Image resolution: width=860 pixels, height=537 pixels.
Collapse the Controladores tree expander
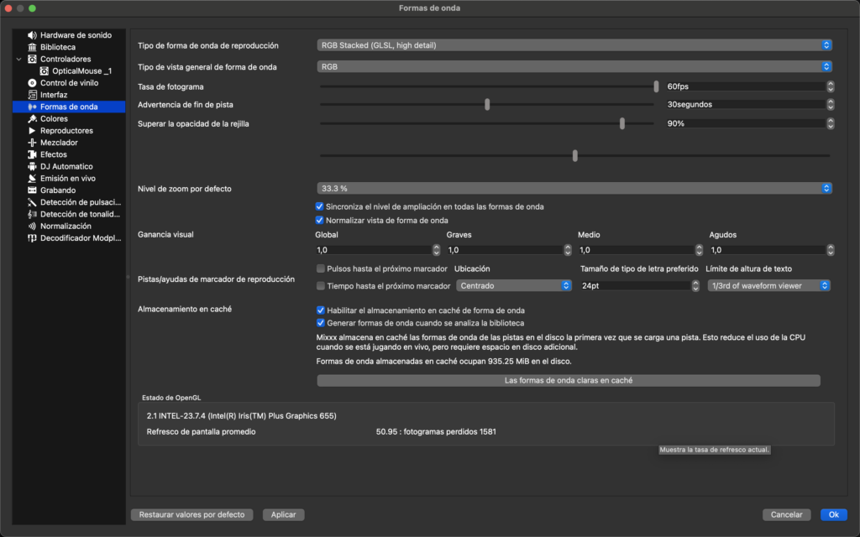18,60
